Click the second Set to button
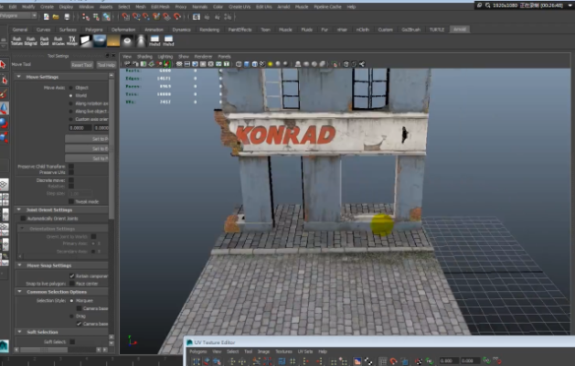Image resolution: width=575 pixels, height=366 pixels. click(x=87, y=148)
